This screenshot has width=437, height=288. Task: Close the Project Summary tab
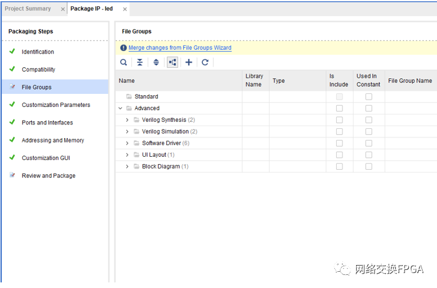63,9
